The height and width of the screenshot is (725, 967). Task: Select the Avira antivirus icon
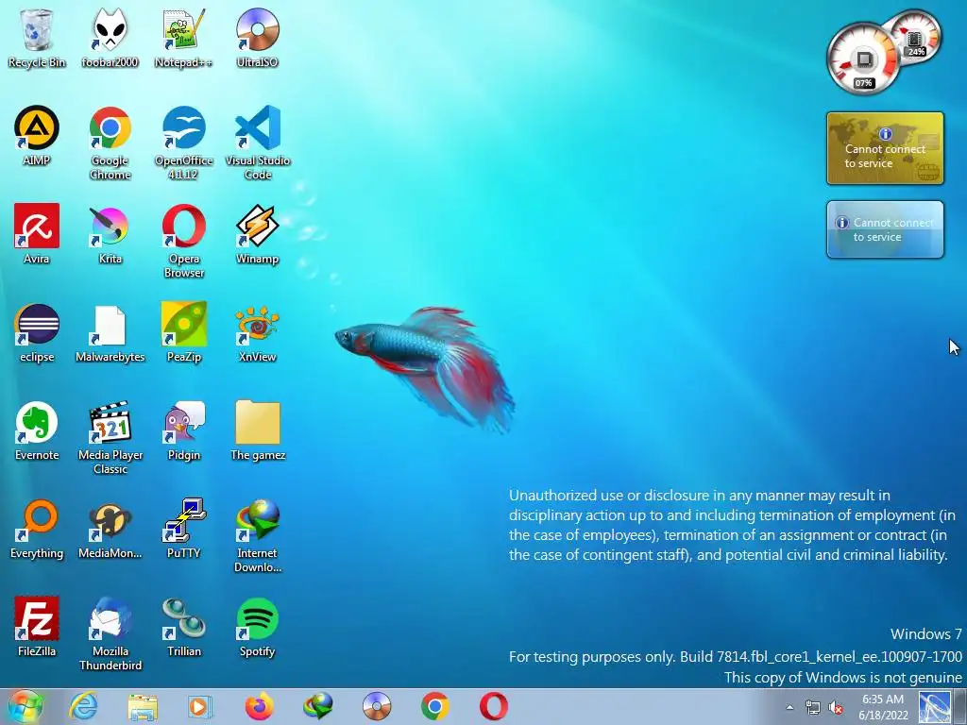[37, 234]
